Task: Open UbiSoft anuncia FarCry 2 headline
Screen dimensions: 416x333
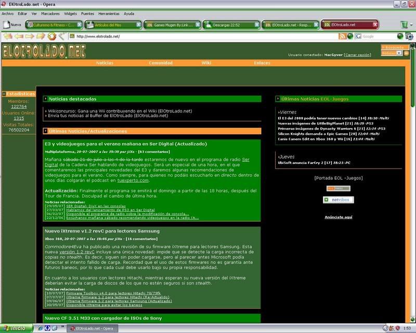Action: click(305, 163)
